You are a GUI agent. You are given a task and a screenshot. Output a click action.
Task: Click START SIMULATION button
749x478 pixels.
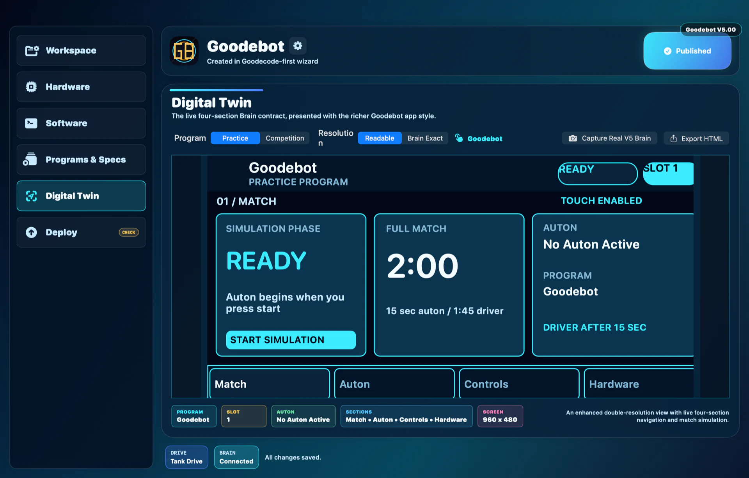click(x=291, y=340)
